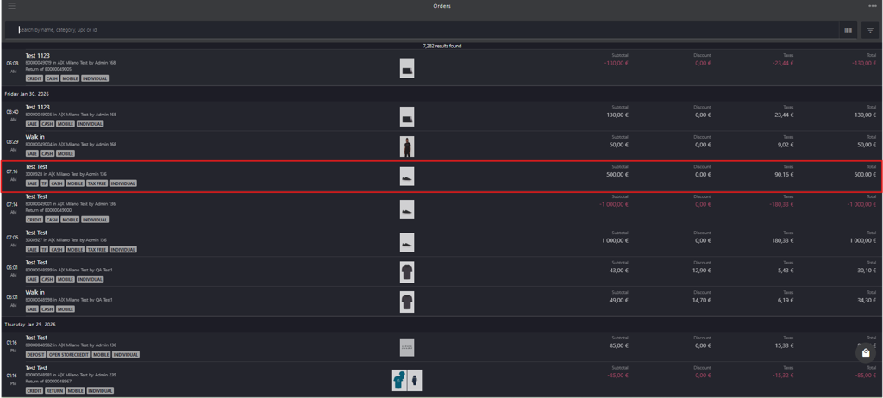Click the SALE tag on order 80000048999
This screenshot has width=883, height=398.
point(32,279)
